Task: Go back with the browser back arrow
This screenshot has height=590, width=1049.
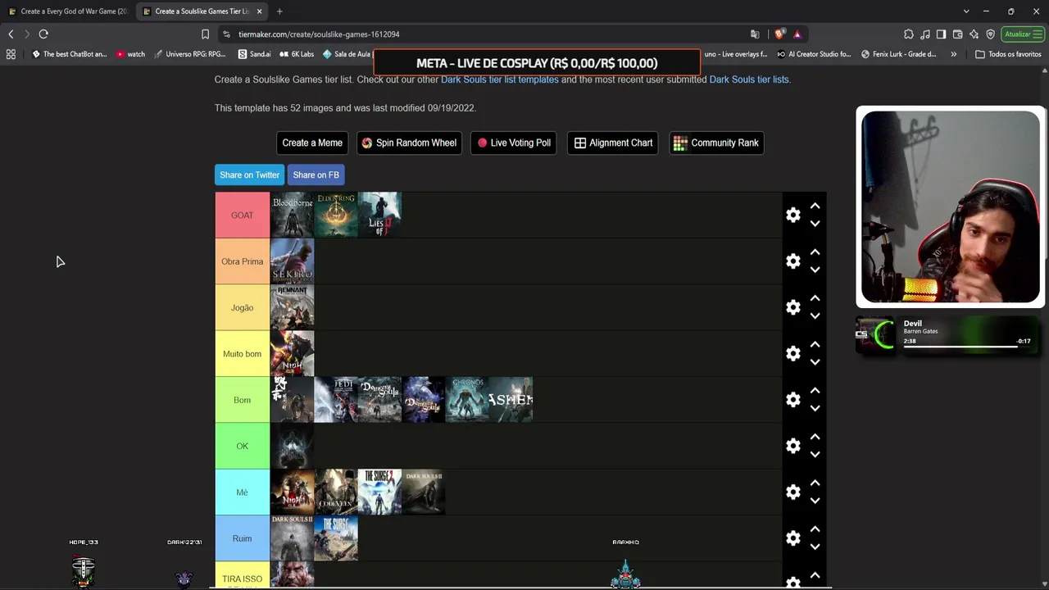Action: [11, 34]
